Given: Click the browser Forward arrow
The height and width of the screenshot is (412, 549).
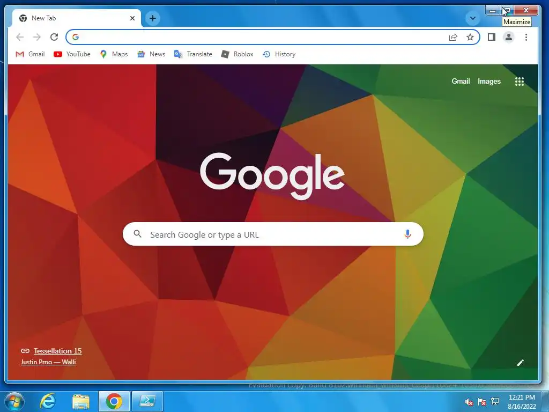Looking at the screenshot, I should (37, 37).
